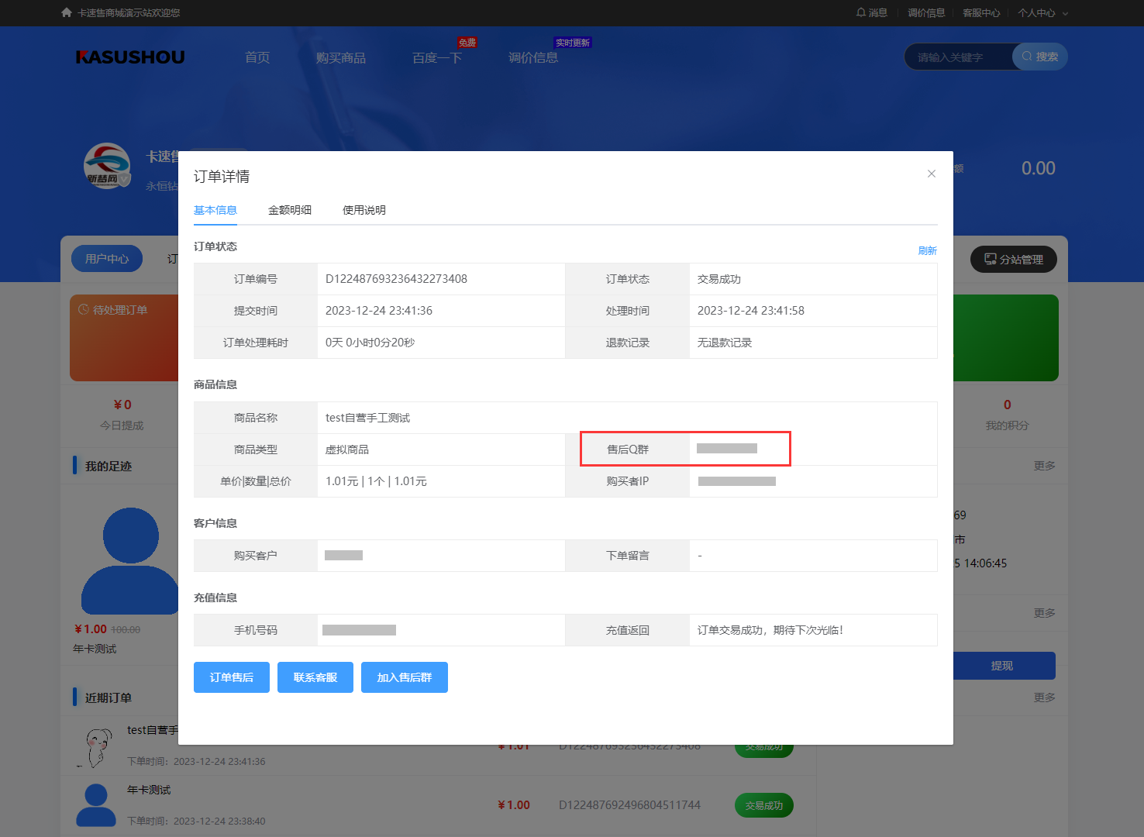Open the 年卡测试 recent order thumbnail

click(x=96, y=805)
